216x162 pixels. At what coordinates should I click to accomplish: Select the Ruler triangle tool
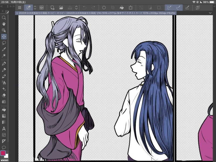4,141
